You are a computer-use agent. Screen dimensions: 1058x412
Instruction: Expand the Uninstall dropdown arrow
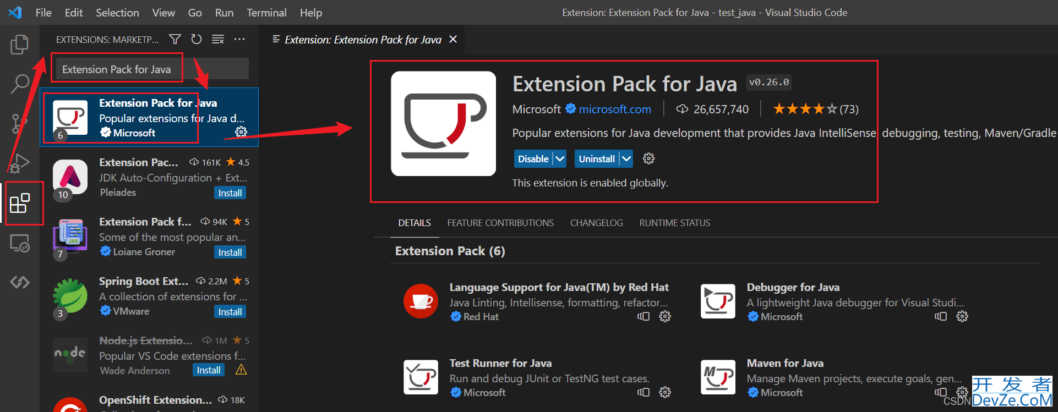point(626,158)
